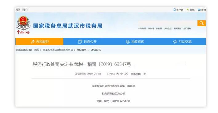Focus the site search input field

coord(168,23)
